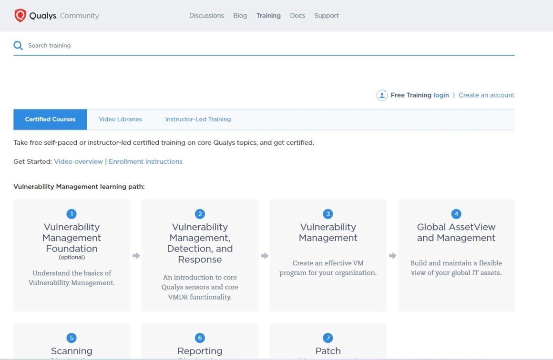The width and height of the screenshot is (553, 360).
Task: Open the Support menu item
Action: [x=326, y=15]
